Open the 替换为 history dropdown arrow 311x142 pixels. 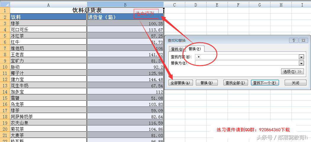click(302, 63)
